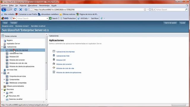Click Módulos de ciclo de vida icon in main panel
Screen dimensions: 190x107
(54, 68)
